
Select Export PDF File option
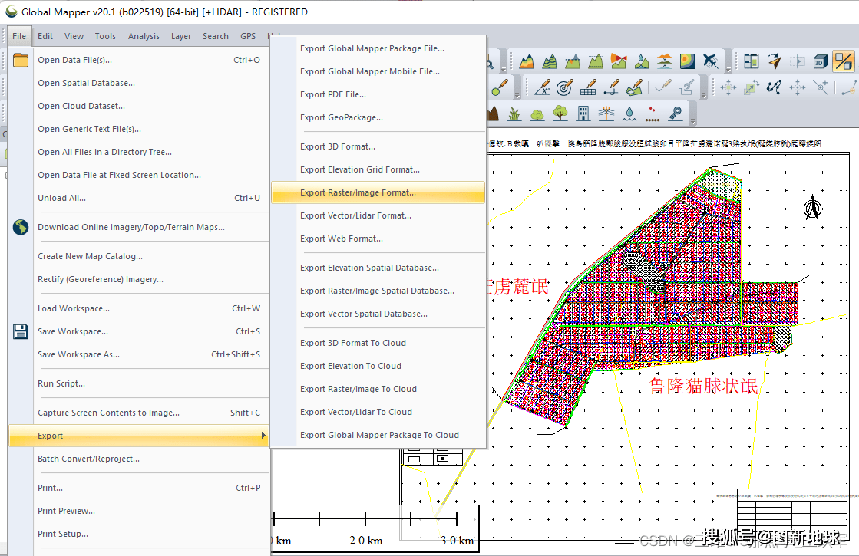[333, 94]
